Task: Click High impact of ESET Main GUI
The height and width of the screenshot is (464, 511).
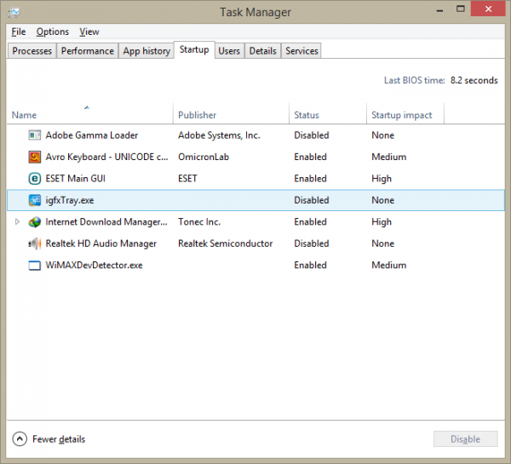Action: tap(382, 179)
